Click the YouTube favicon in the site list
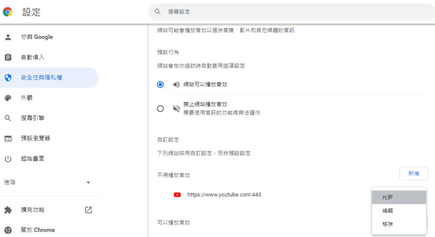The width and height of the screenshot is (435, 237). click(x=177, y=195)
